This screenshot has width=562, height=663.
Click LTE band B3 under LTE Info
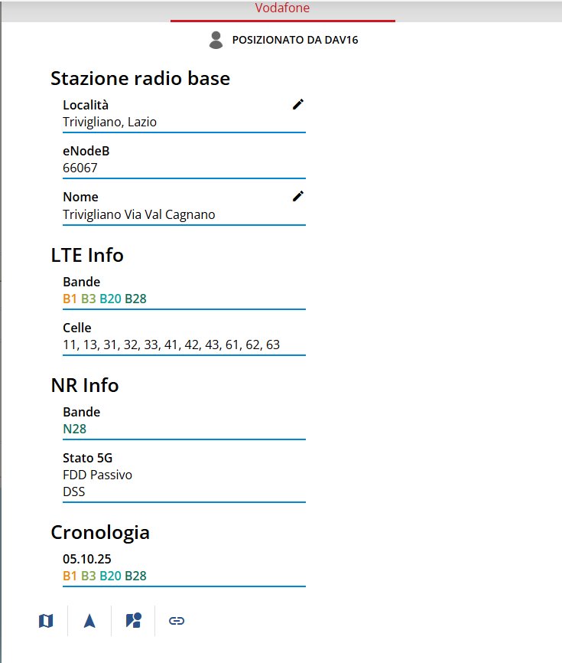[x=89, y=299]
